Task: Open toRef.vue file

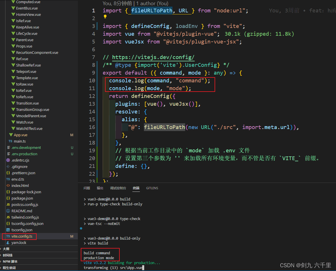Action: [24, 90]
